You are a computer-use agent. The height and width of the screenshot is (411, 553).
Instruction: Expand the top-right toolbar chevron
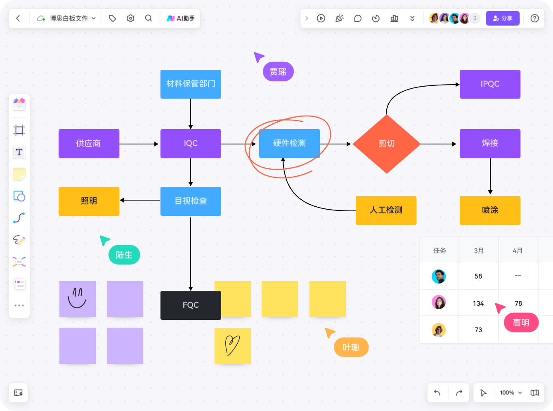coord(306,18)
